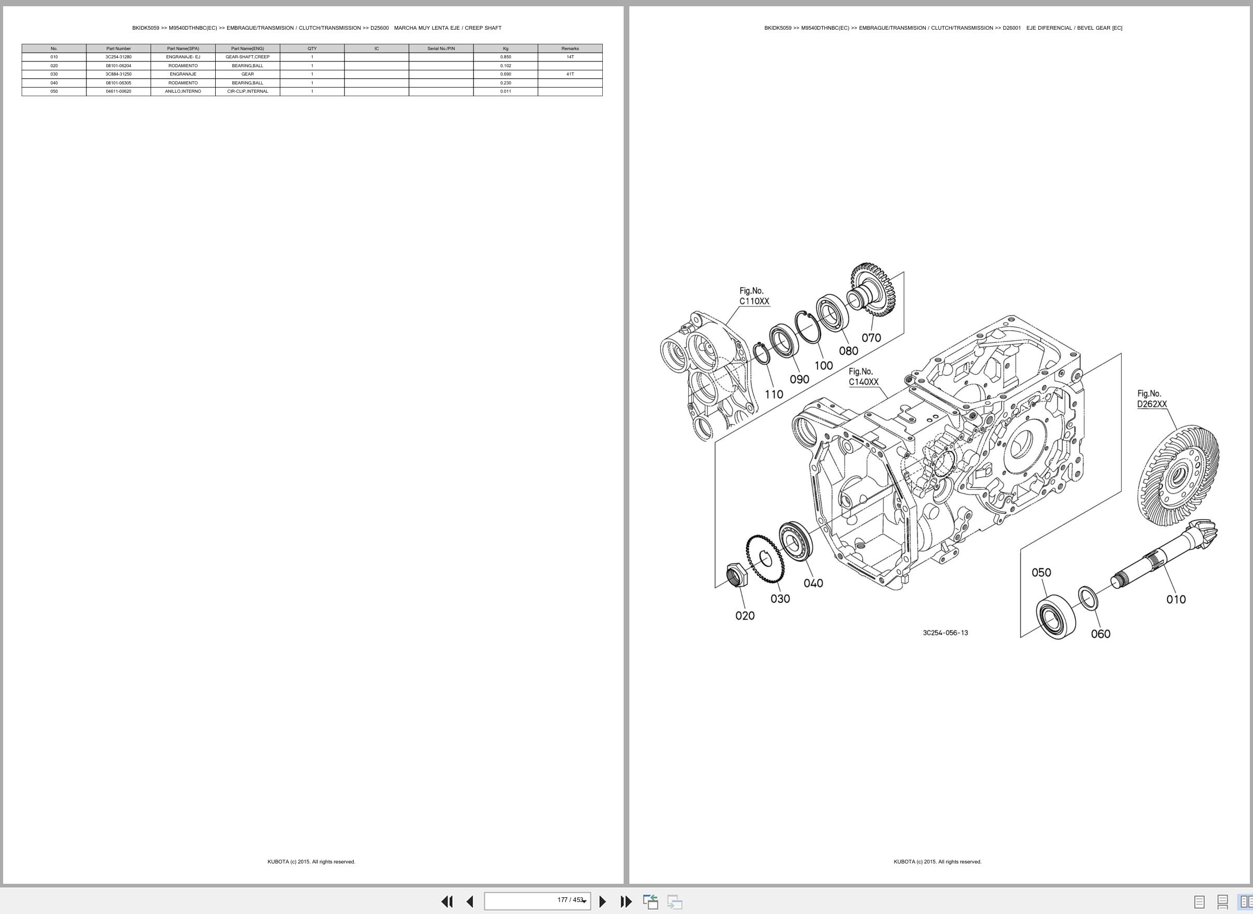Screen dimensions: 1253x914
Task: Go to the first page
Action: [x=447, y=901]
